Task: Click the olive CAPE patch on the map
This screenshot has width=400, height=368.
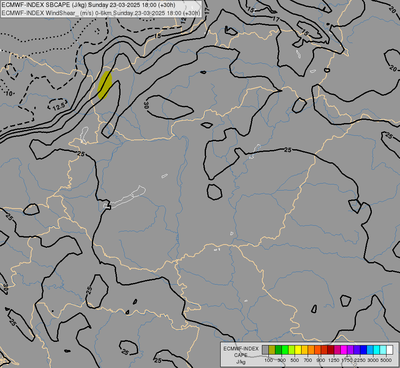Action: point(105,85)
